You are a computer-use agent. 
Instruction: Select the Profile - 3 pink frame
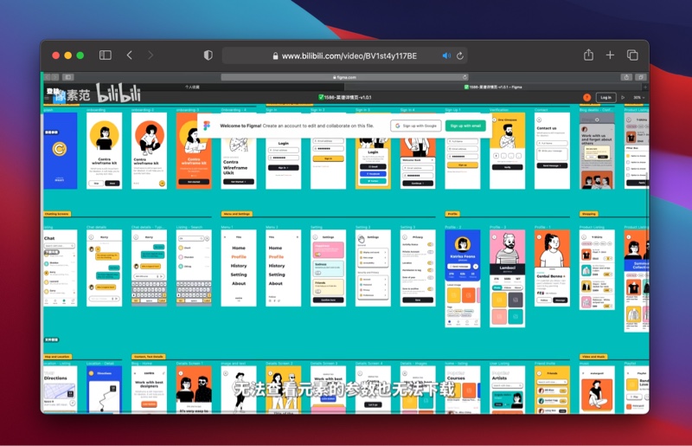507,279
